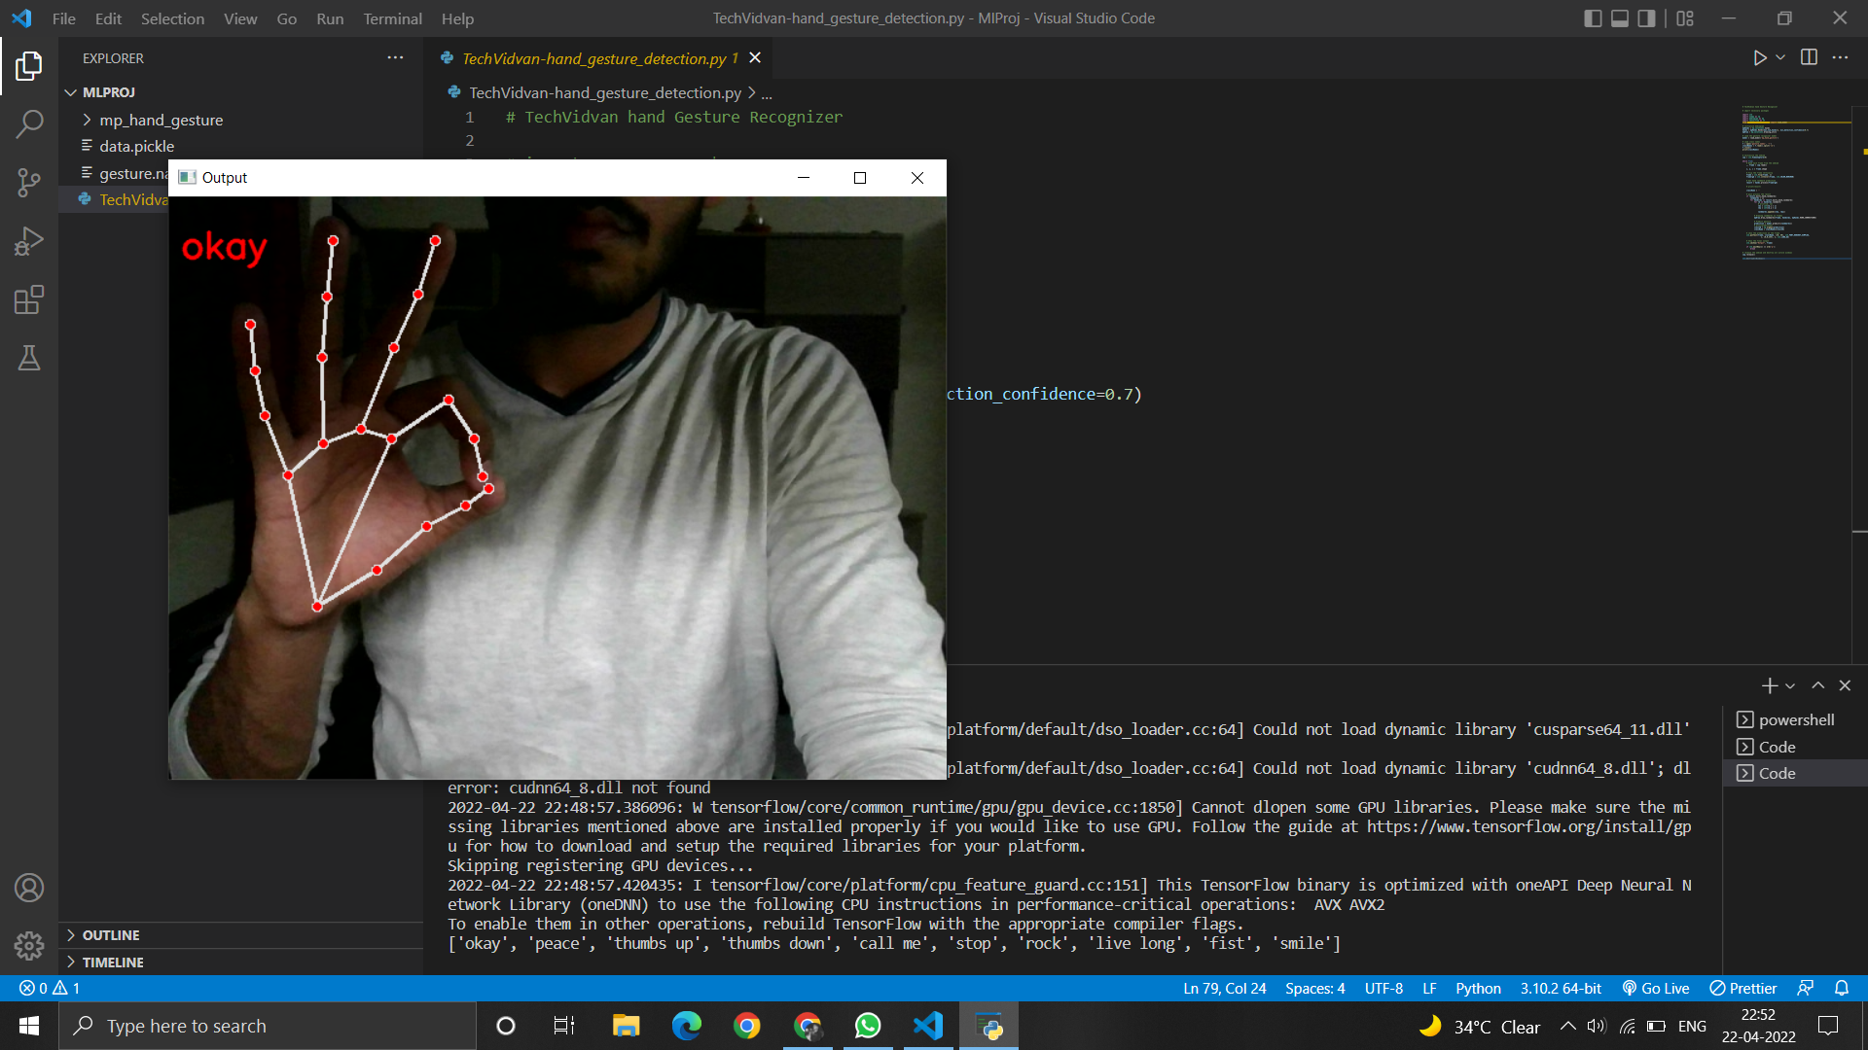Open the Terminal menu
This screenshot has height=1050, width=1868.
click(392, 18)
